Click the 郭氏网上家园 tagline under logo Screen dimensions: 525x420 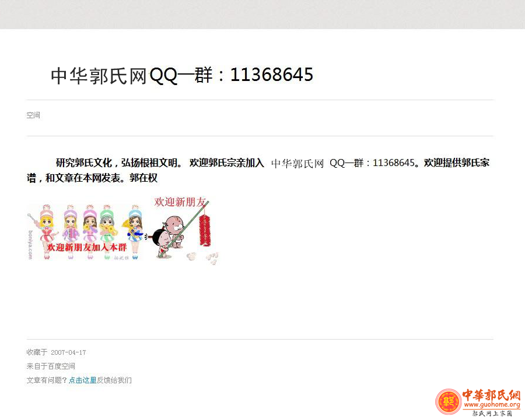492,414
